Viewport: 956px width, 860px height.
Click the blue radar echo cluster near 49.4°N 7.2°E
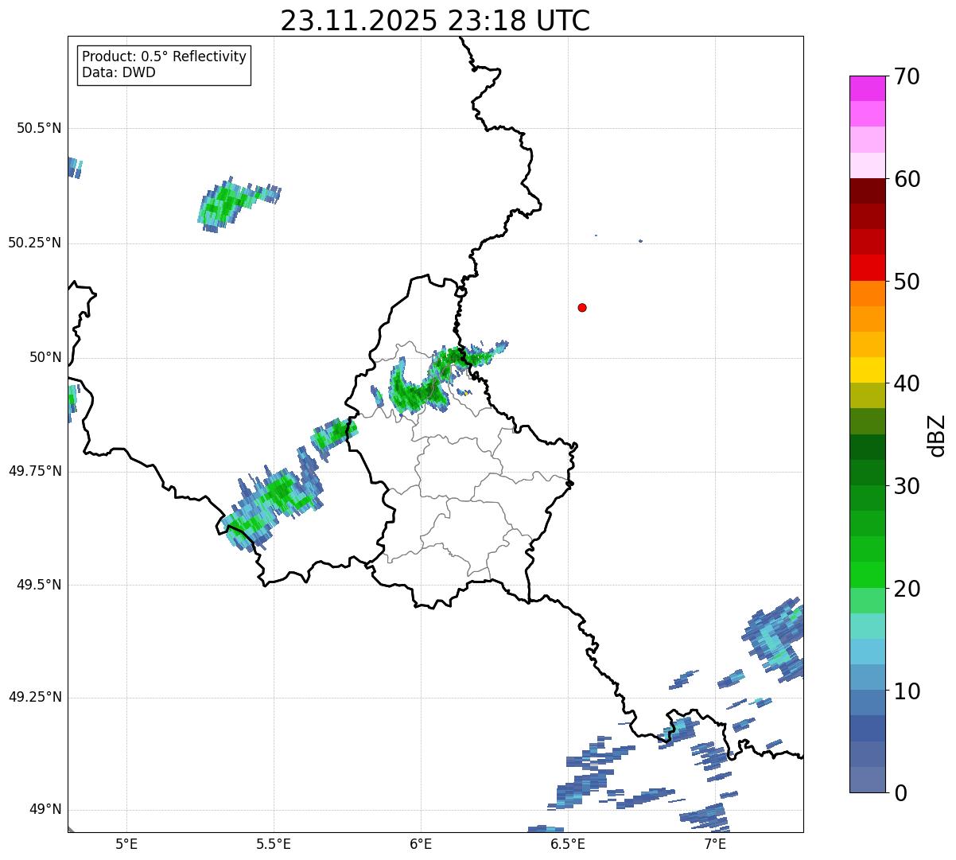(x=775, y=640)
